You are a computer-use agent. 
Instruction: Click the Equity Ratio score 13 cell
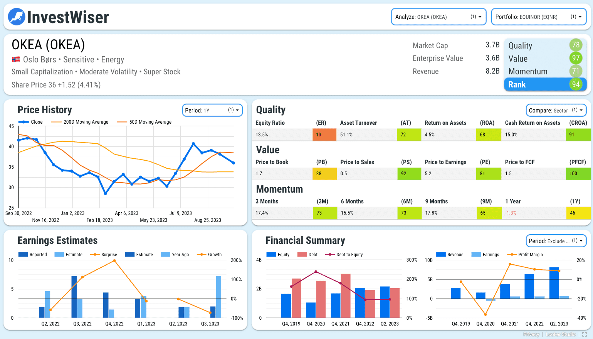(x=324, y=135)
